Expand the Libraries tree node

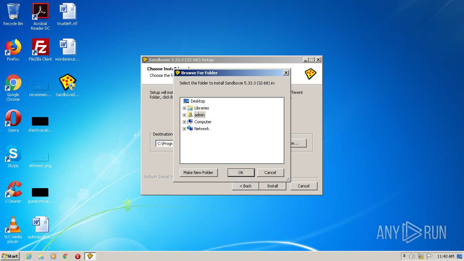(x=184, y=108)
